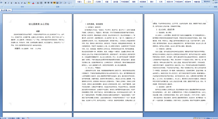
Task: Click the yellow text highlight color button
Action: tap(29, 3)
